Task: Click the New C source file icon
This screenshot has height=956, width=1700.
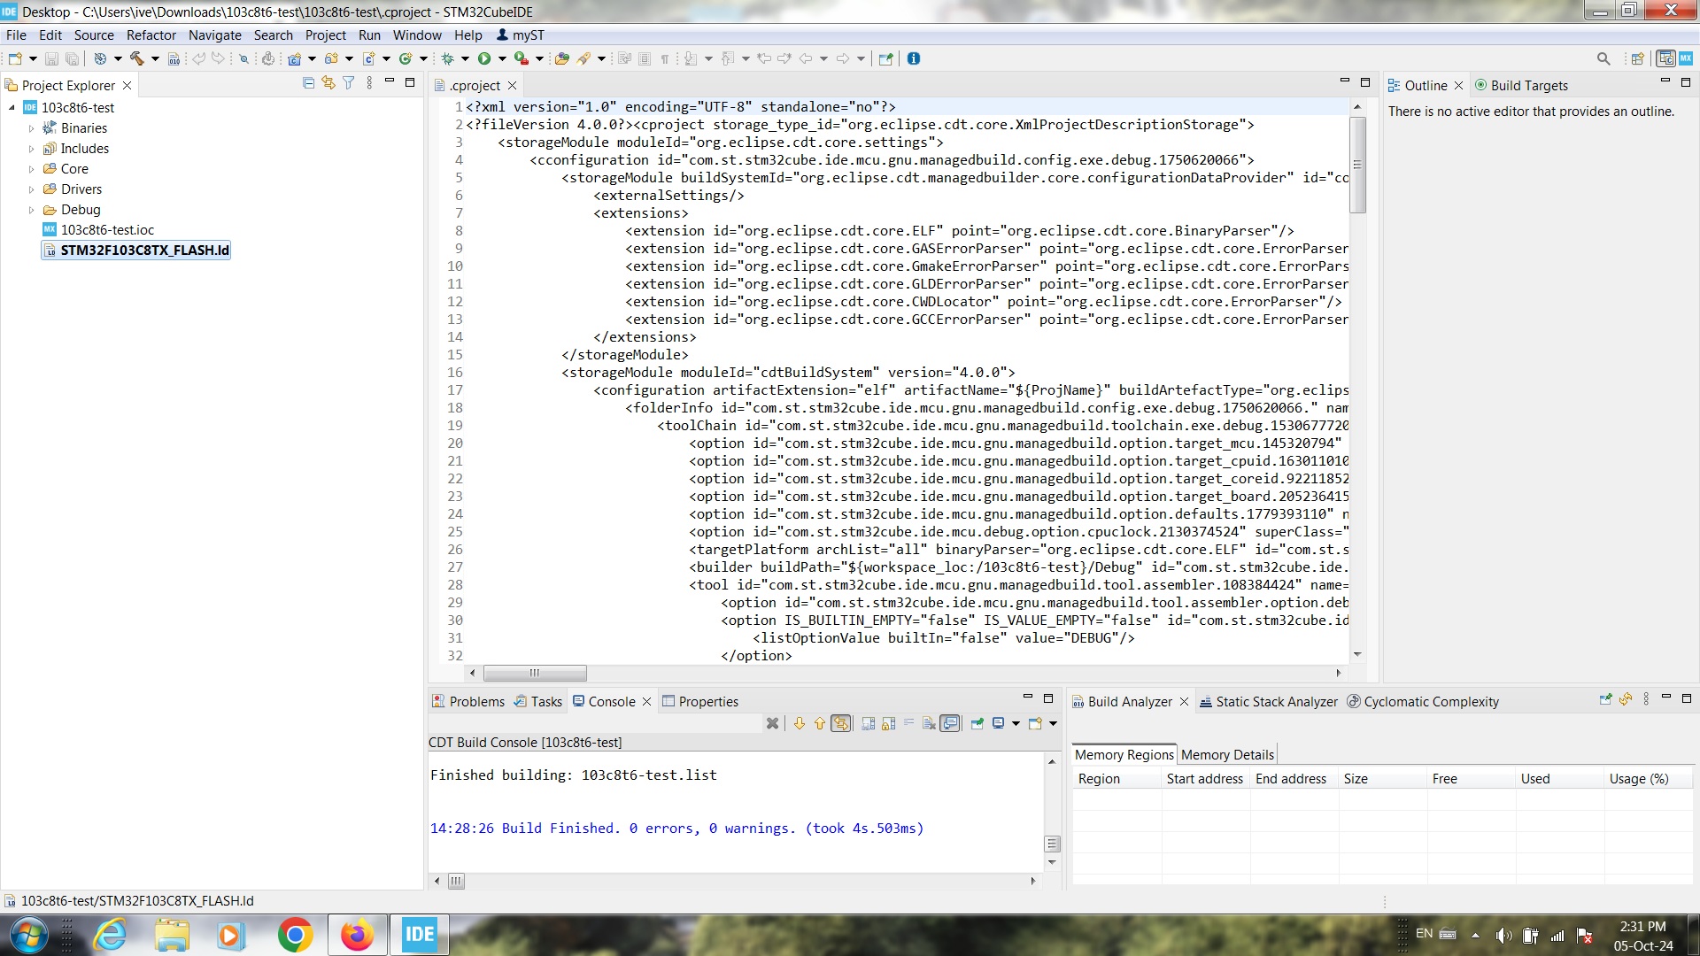Action: 369,58
